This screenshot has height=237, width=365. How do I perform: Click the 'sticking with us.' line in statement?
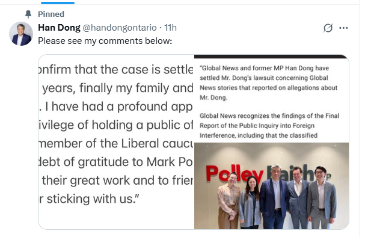coord(89,199)
